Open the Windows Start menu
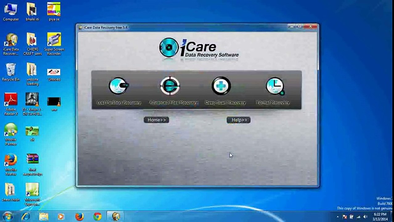The height and width of the screenshot is (222, 394). [7, 216]
